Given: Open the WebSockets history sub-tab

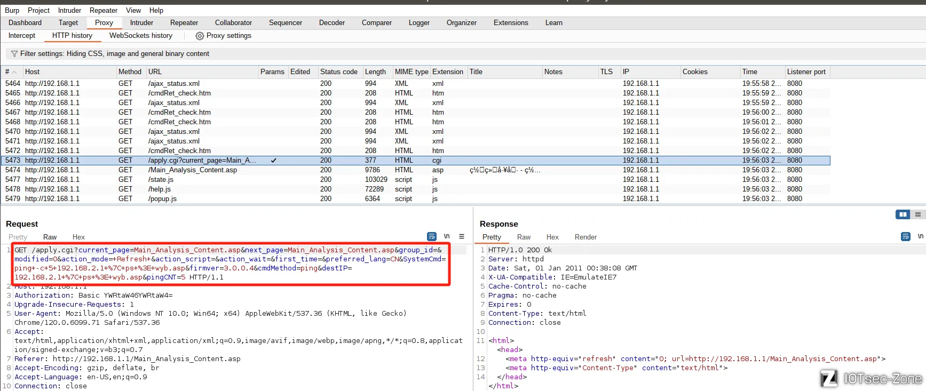Looking at the screenshot, I should tap(141, 36).
